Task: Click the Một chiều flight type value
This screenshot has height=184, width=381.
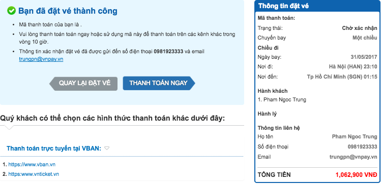Action: click(x=365, y=38)
